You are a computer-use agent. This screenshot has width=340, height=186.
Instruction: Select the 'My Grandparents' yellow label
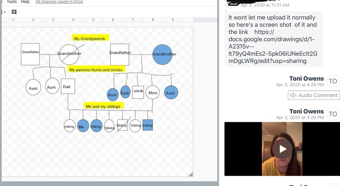tap(90, 38)
